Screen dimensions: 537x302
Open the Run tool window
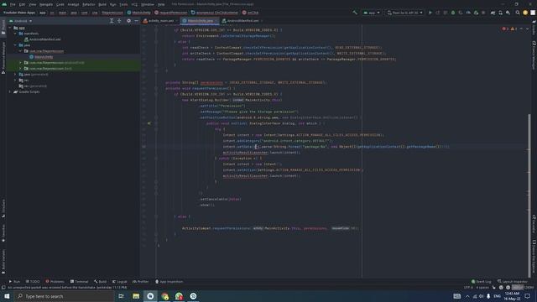(x=14, y=282)
